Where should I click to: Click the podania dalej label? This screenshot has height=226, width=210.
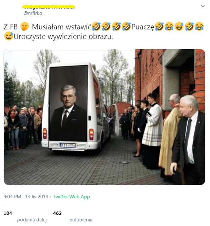tap(32, 220)
